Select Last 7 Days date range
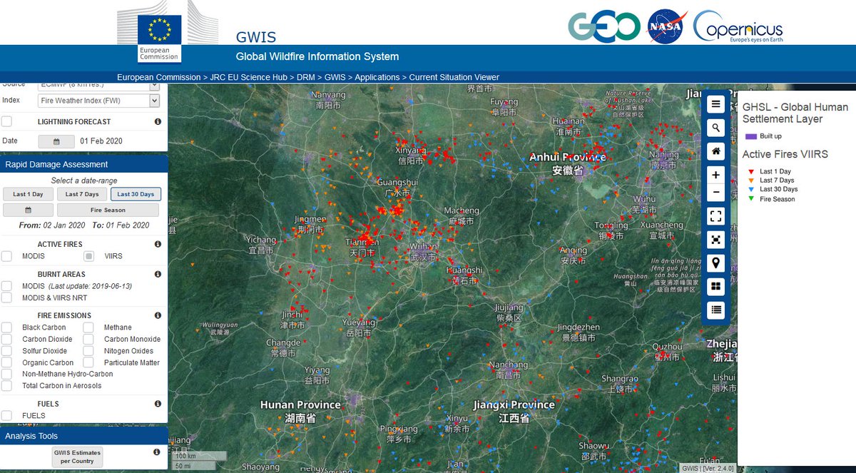Viewport: 856px width, 473px height. 82,194
